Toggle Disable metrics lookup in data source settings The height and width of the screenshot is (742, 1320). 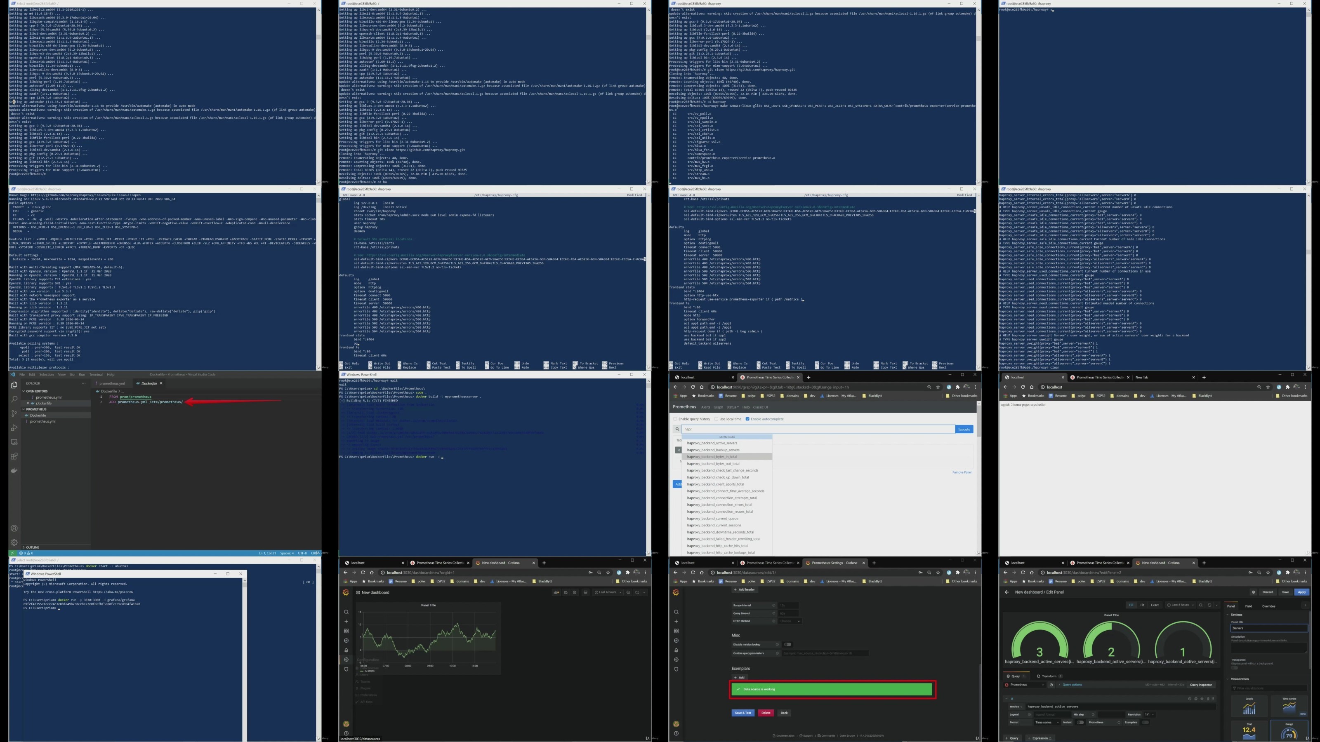tap(787, 644)
